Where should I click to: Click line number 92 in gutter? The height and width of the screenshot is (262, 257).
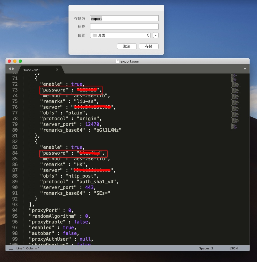point(15,199)
